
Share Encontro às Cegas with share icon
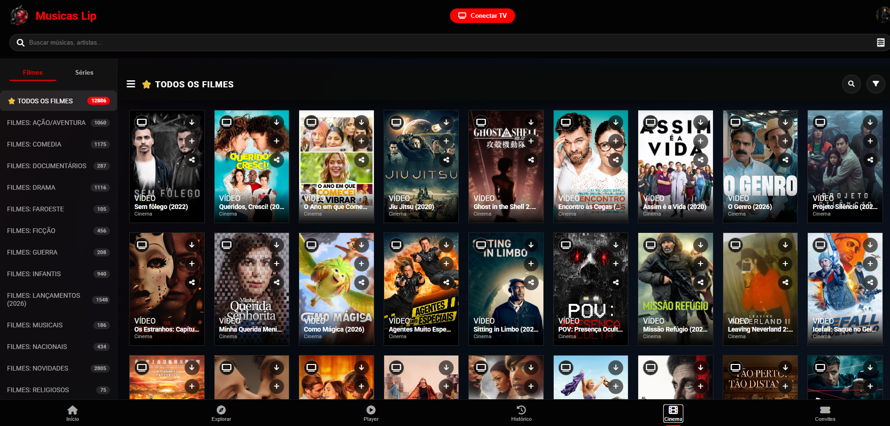(616, 160)
